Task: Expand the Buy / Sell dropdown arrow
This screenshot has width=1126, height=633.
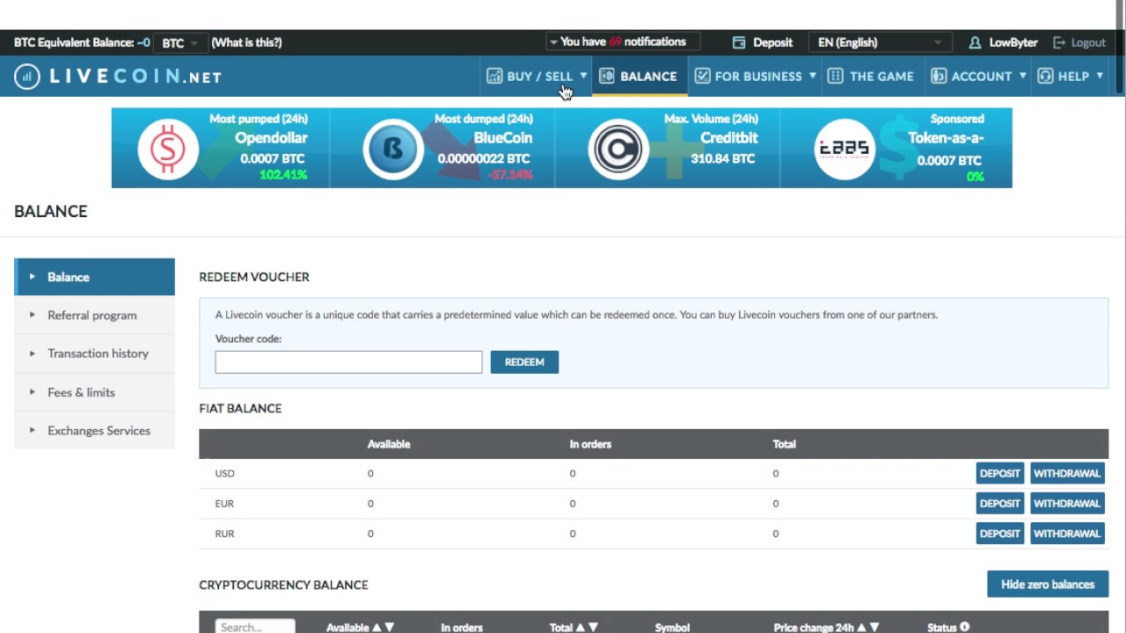Action: (583, 76)
